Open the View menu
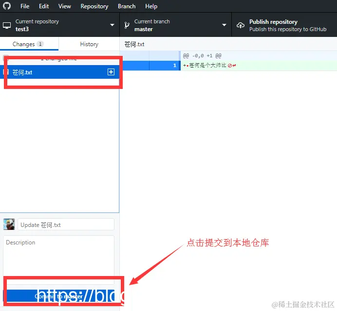337x311 pixels. point(64,6)
